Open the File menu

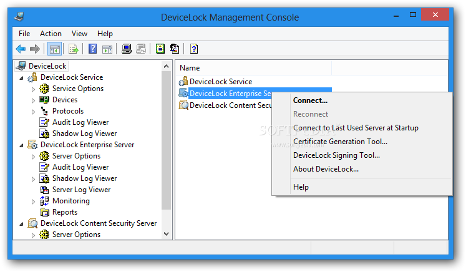click(x=24, y=34)
